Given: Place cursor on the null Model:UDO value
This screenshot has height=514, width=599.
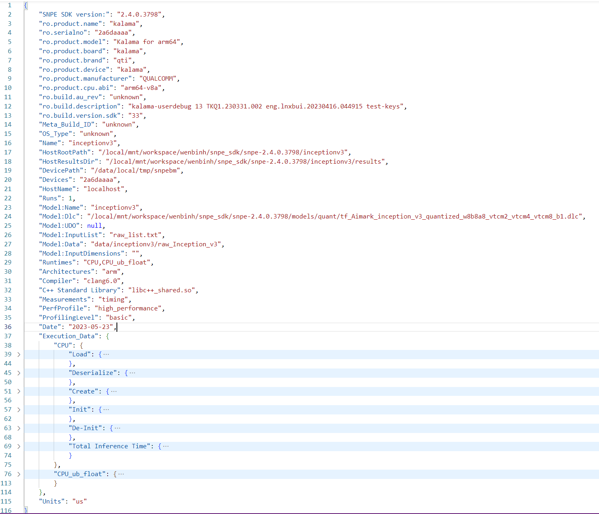Looking at the screenshot, I should pyautogui.click(x=94, y=225).
